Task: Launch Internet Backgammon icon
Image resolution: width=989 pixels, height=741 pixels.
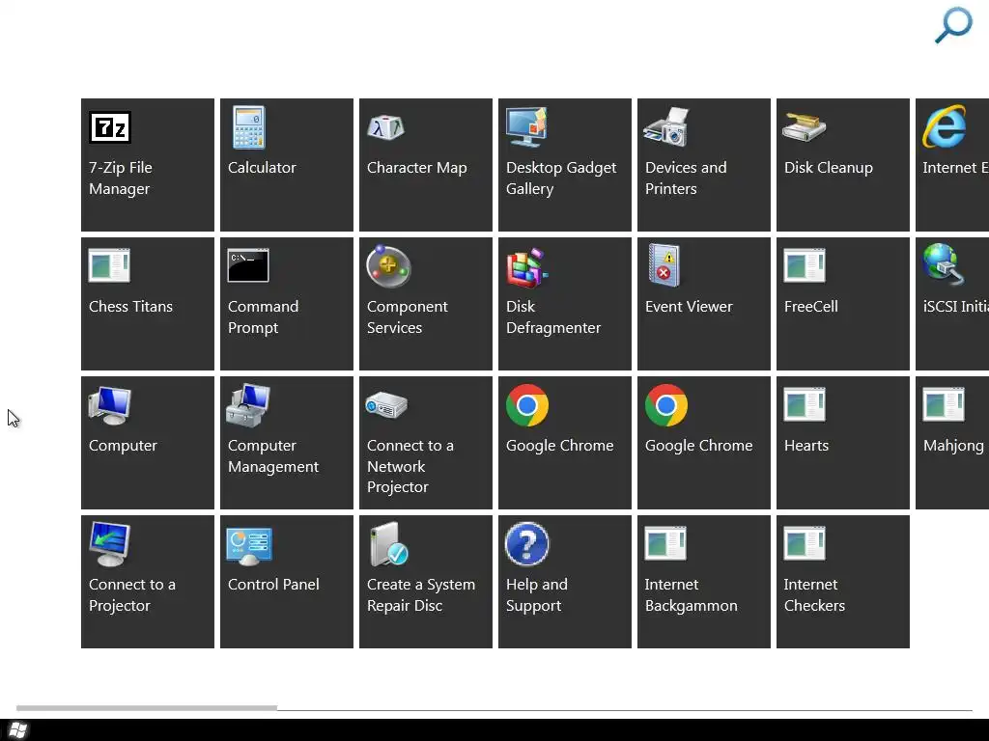Action: 664,544
